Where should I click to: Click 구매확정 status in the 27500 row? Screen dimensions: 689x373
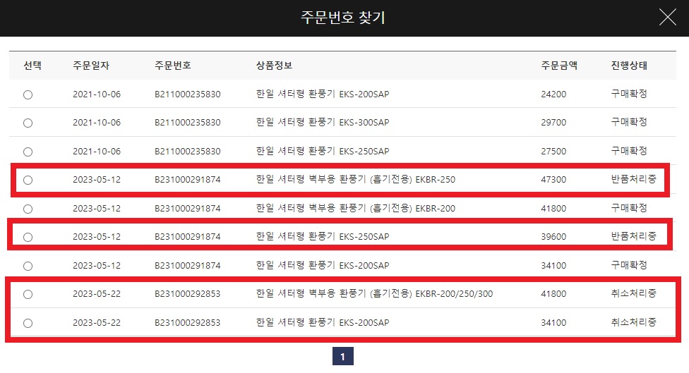[x=629, y=151]
